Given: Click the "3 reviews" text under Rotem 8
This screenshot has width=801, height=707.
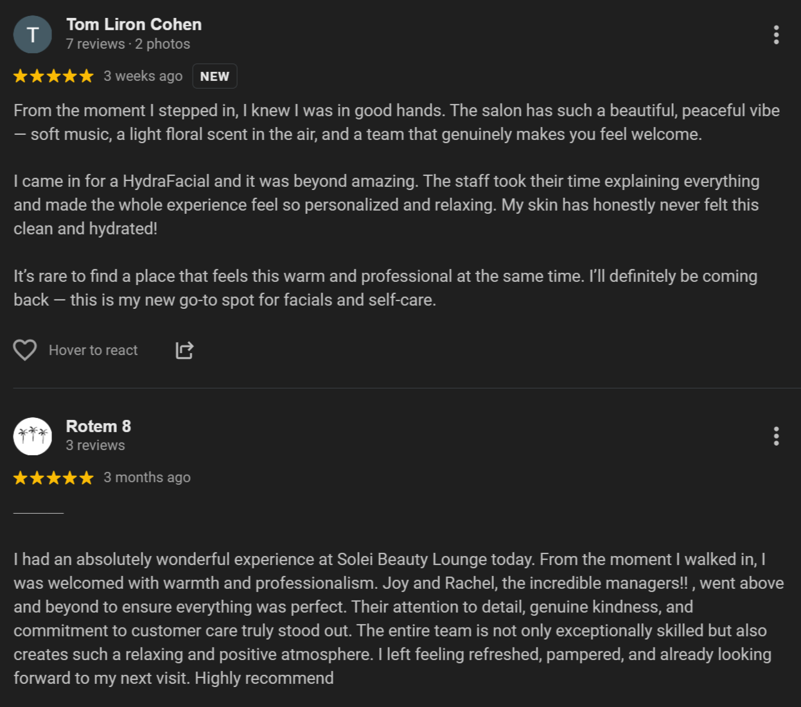Looking at the screenshot, I should [x=95, y=446].
